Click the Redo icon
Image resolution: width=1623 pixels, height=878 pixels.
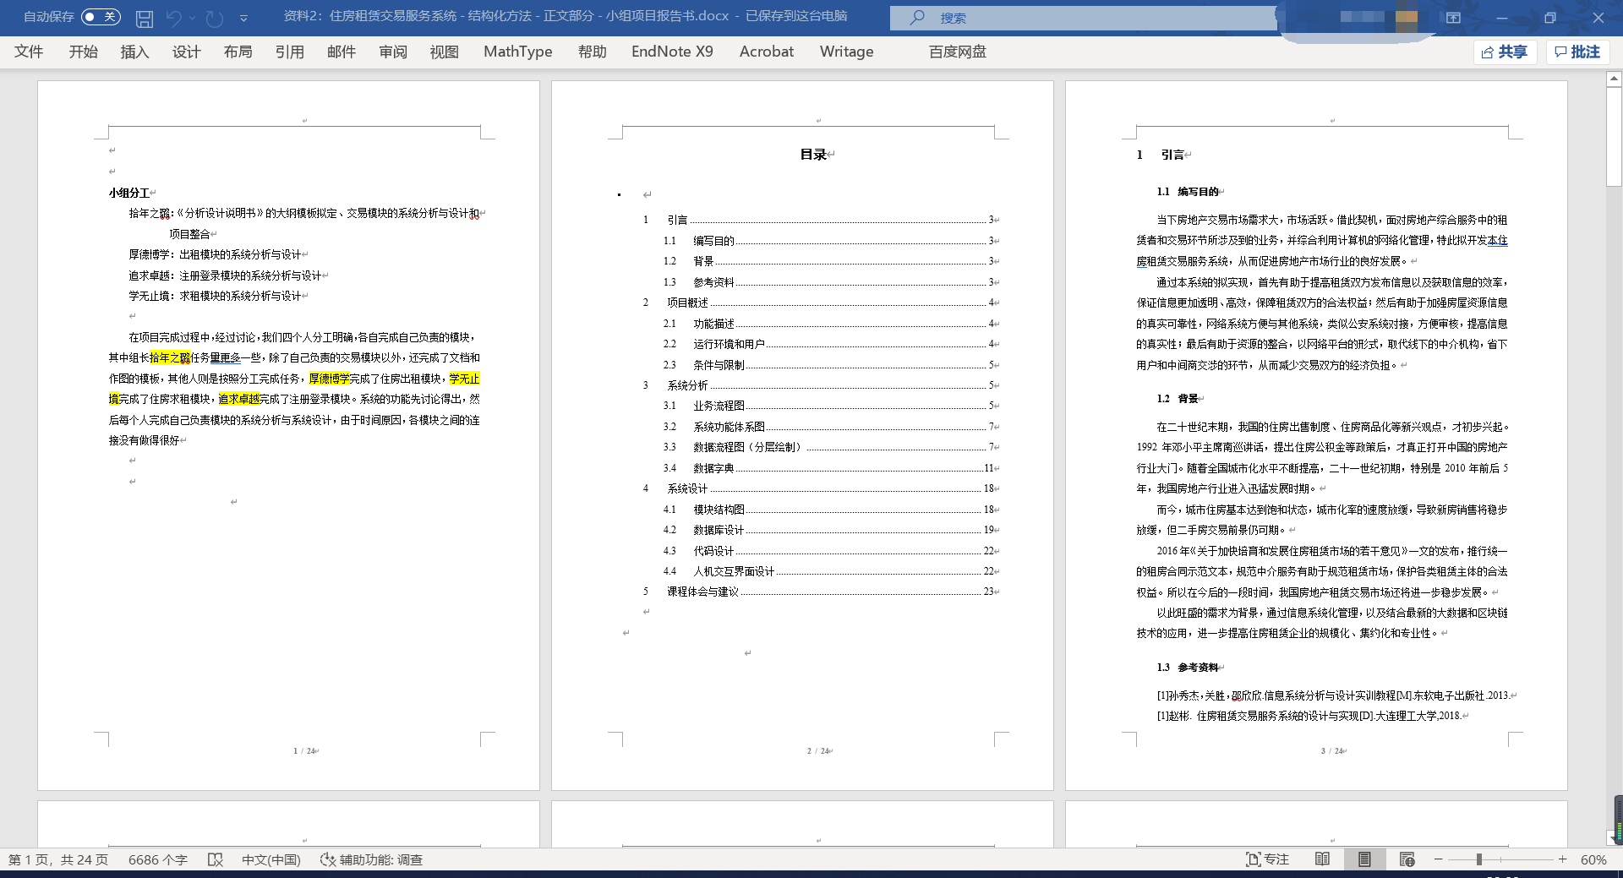[x=215, y=18]
